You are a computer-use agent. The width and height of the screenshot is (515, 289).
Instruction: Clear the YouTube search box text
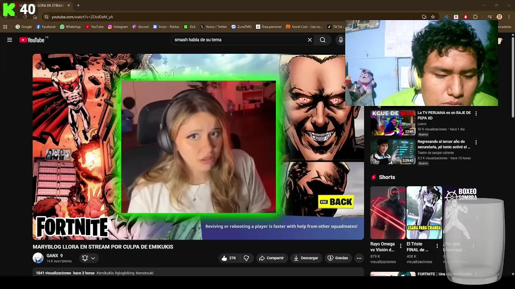pyautogui.click(x=310, y=40)
